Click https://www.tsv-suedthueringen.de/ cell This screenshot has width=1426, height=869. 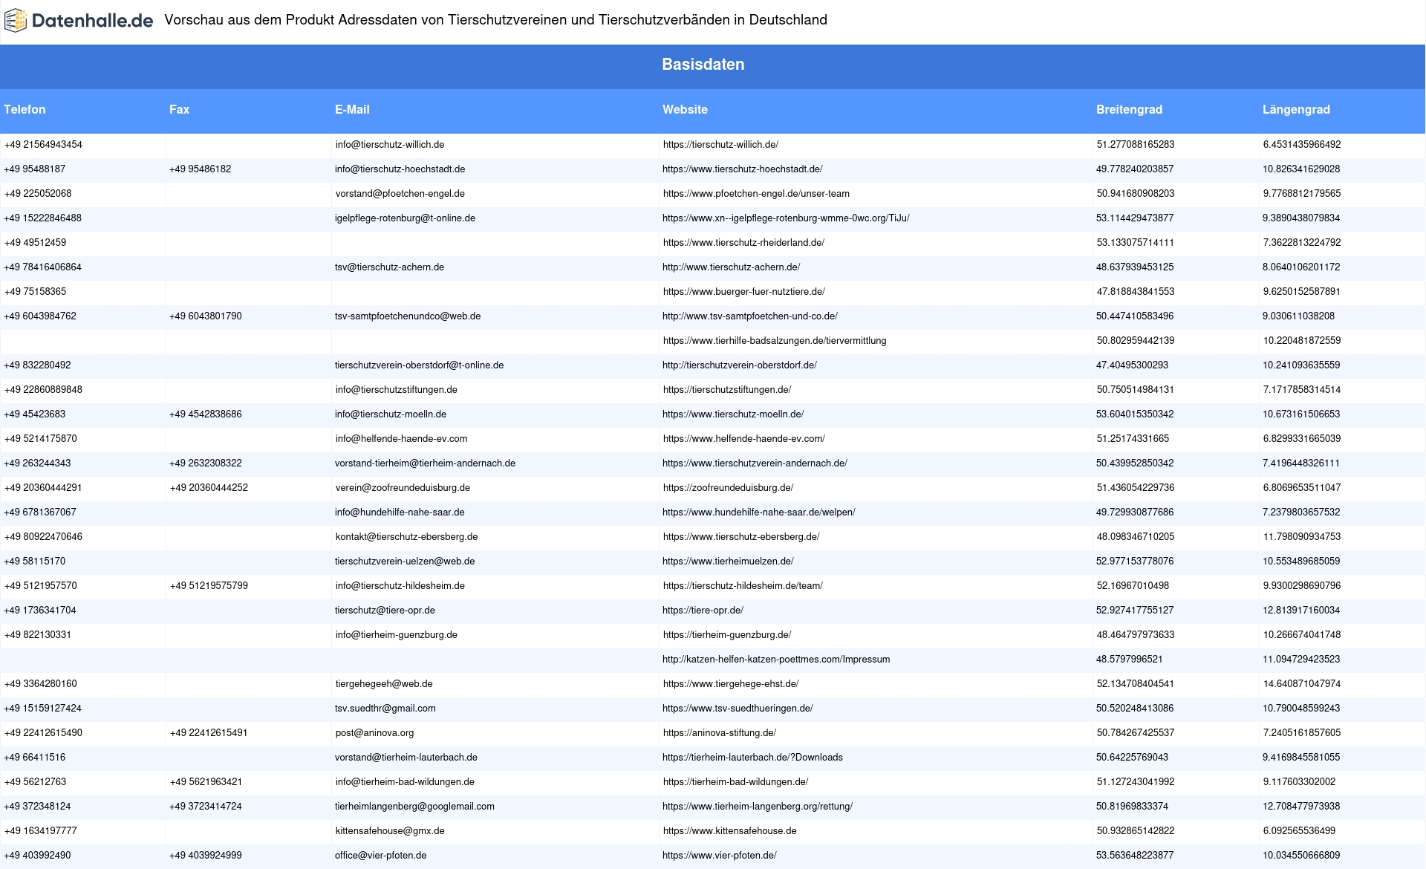(x=738, y=709)
